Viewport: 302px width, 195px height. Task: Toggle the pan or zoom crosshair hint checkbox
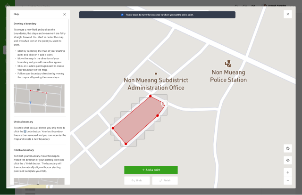coord(122,15)
